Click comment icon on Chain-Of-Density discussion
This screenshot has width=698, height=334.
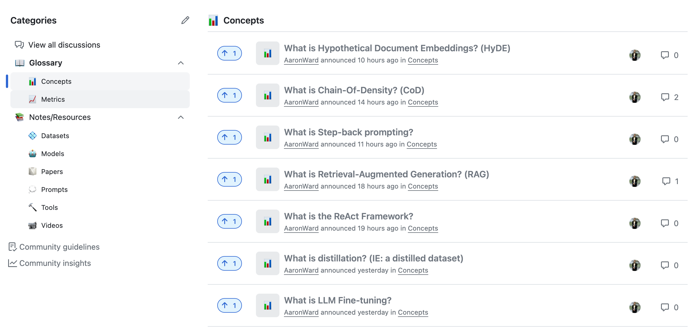(x=665, y=97)
